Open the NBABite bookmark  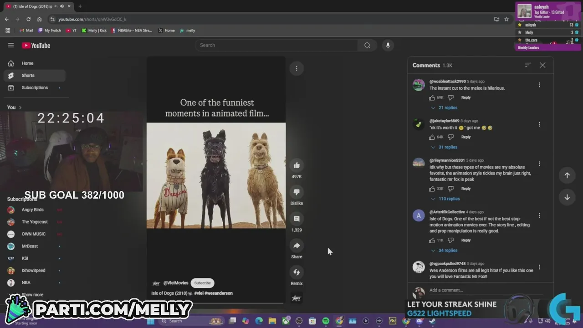132,31
